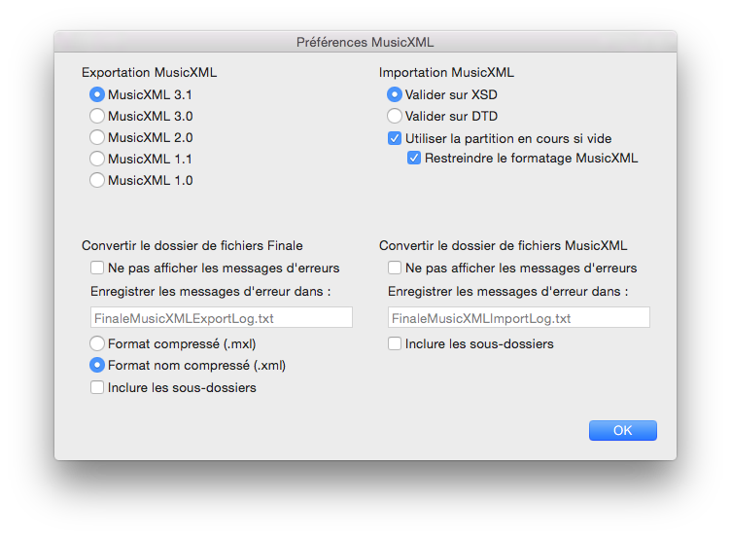The width and height of the screenshot is (731, 538).
Task: Select Format compressé (.mxl) option
Action: click(97, 343)
